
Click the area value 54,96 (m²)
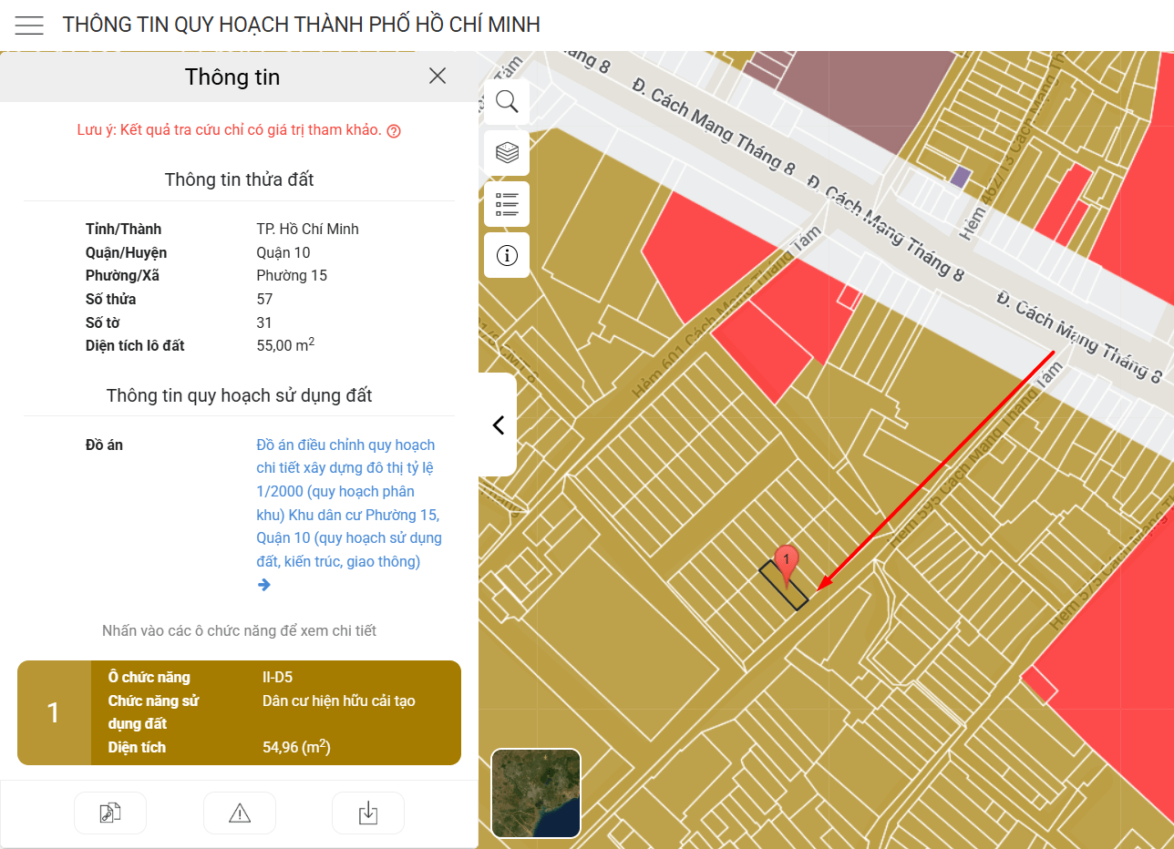coord(296,747)
